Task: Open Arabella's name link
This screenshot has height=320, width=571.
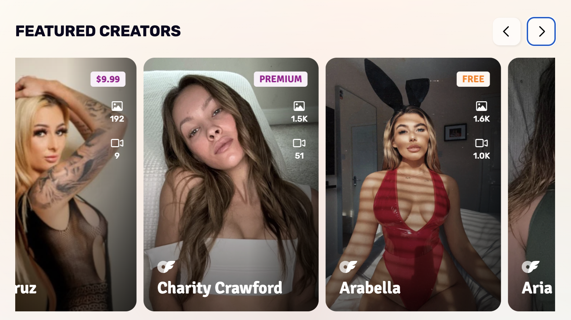Action: [370, 288]
